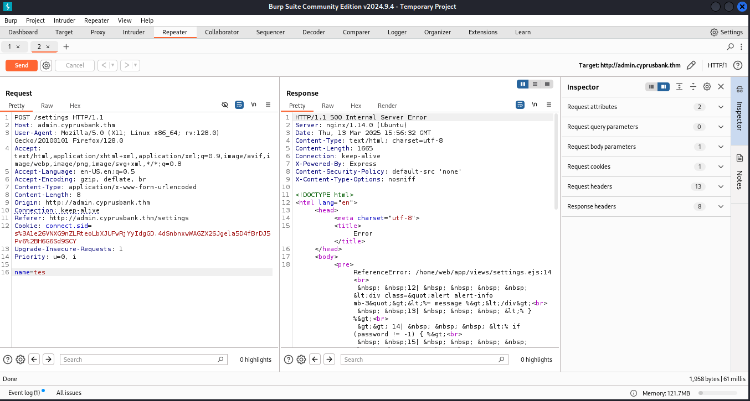Viewport: 750px width, 401px height.
Task: Switch to the Proxy tab
Action: 98,32
